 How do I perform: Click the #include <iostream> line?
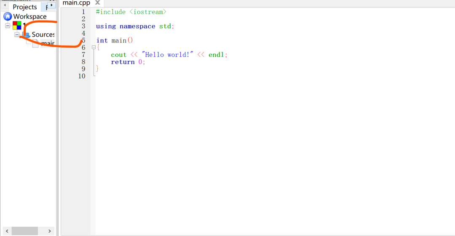[131, 12]
